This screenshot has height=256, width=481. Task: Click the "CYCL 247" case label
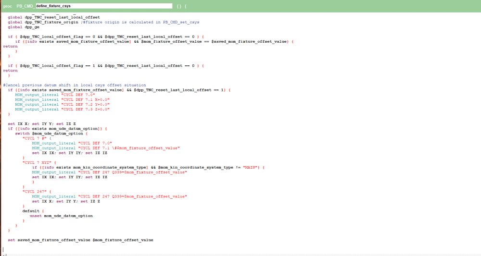click(x=35, y=191)
